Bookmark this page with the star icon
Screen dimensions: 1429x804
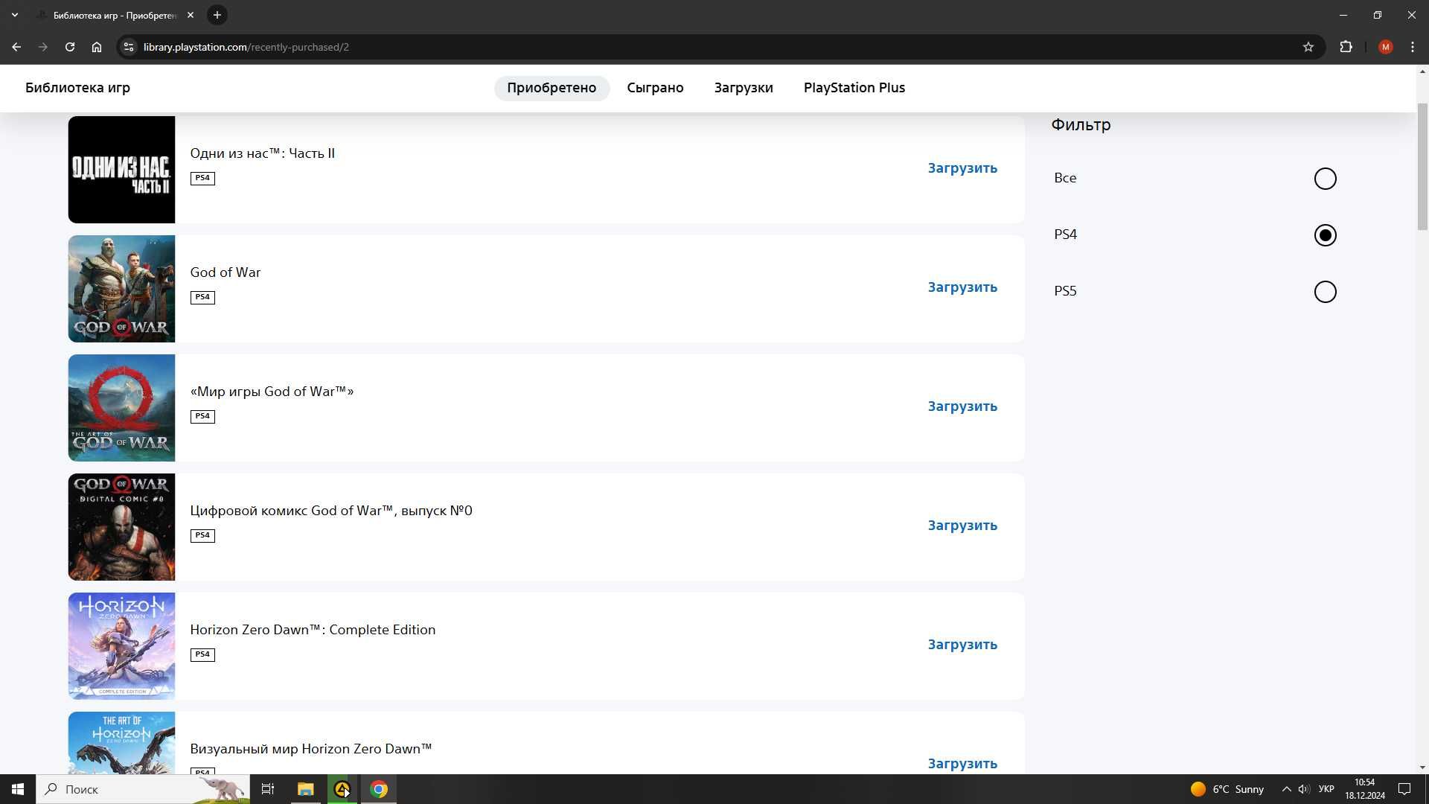[1308, 47]
